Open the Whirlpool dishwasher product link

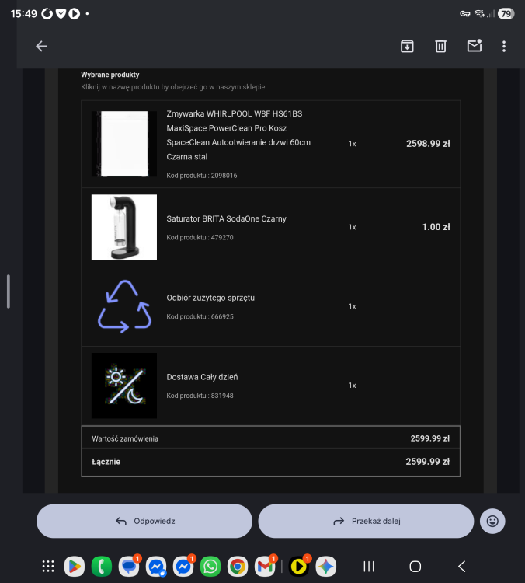click(x=238, y=135)
